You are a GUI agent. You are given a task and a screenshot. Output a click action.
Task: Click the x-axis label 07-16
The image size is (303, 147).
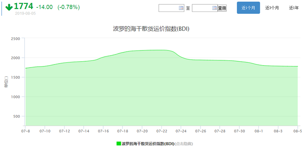click(103, 131)
